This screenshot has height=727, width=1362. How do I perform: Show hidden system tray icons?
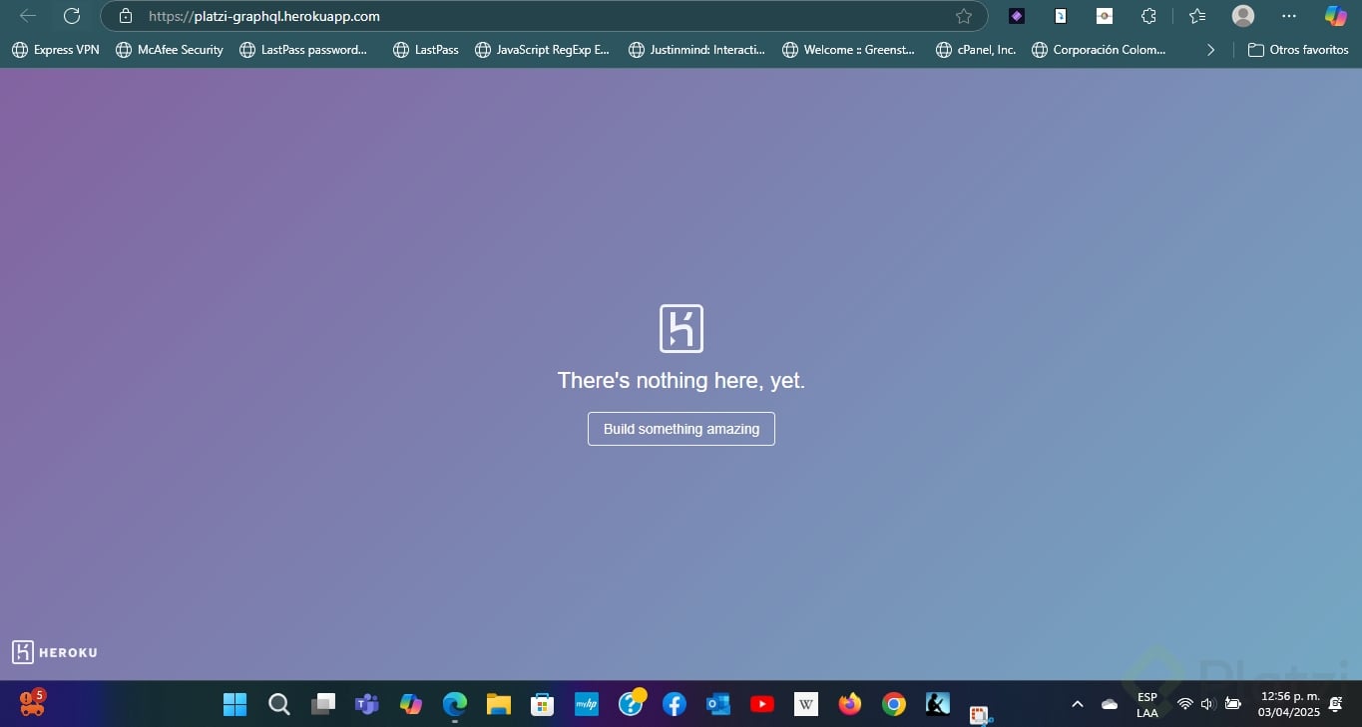(x=1078, y=704)
